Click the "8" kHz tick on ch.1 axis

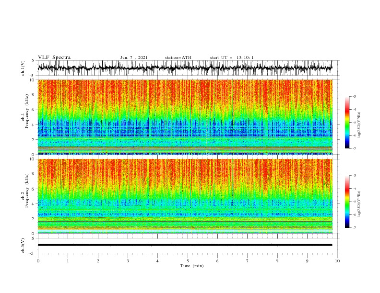(34, 95)
